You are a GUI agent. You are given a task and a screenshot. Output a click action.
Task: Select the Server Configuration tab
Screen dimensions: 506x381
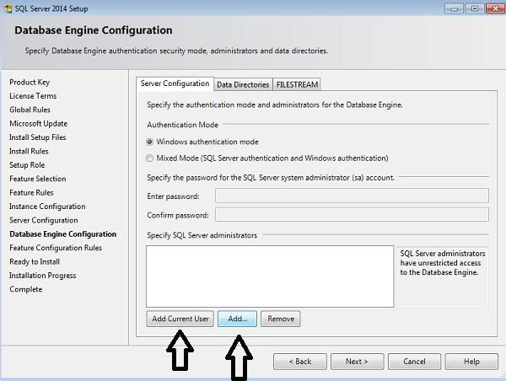[175, 83]
